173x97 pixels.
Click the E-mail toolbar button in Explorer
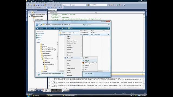pyautogui.click(x=65, y=28)
